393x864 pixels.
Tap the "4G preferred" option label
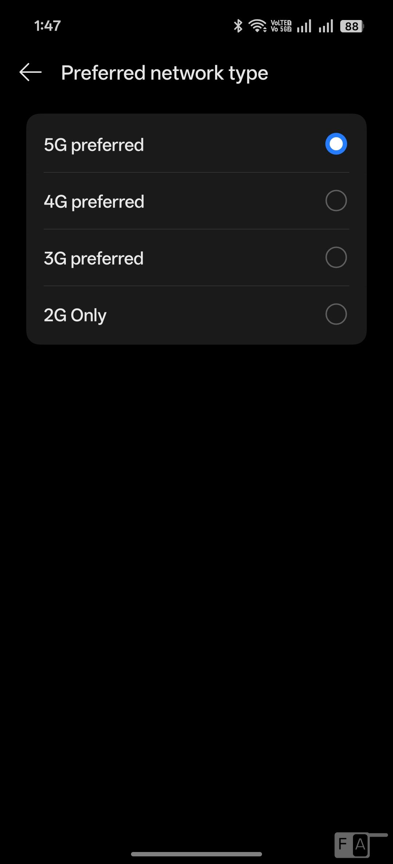coord(94,202)
